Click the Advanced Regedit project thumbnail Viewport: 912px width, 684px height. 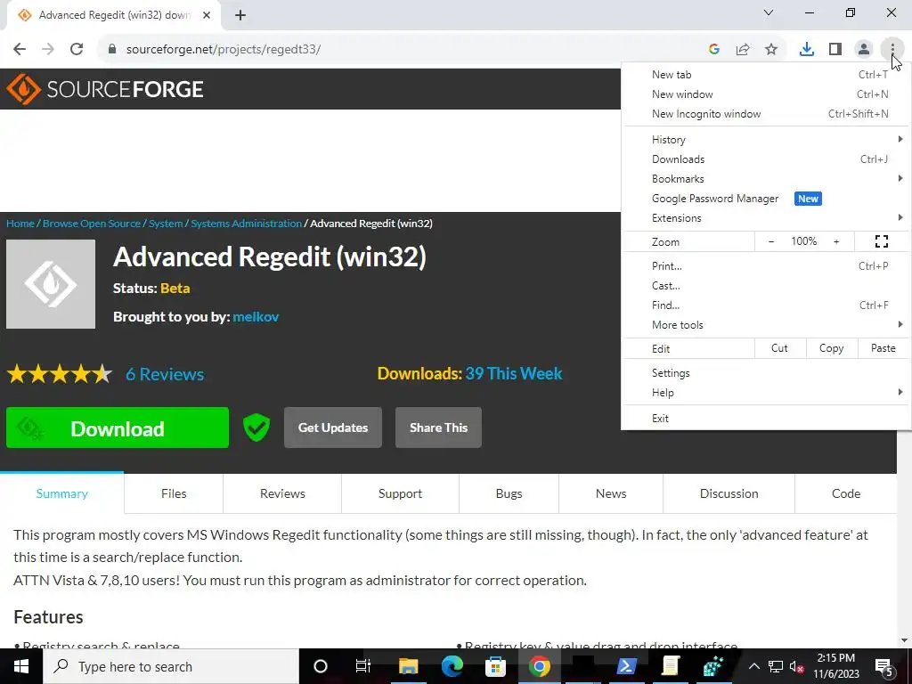[51, 284]
